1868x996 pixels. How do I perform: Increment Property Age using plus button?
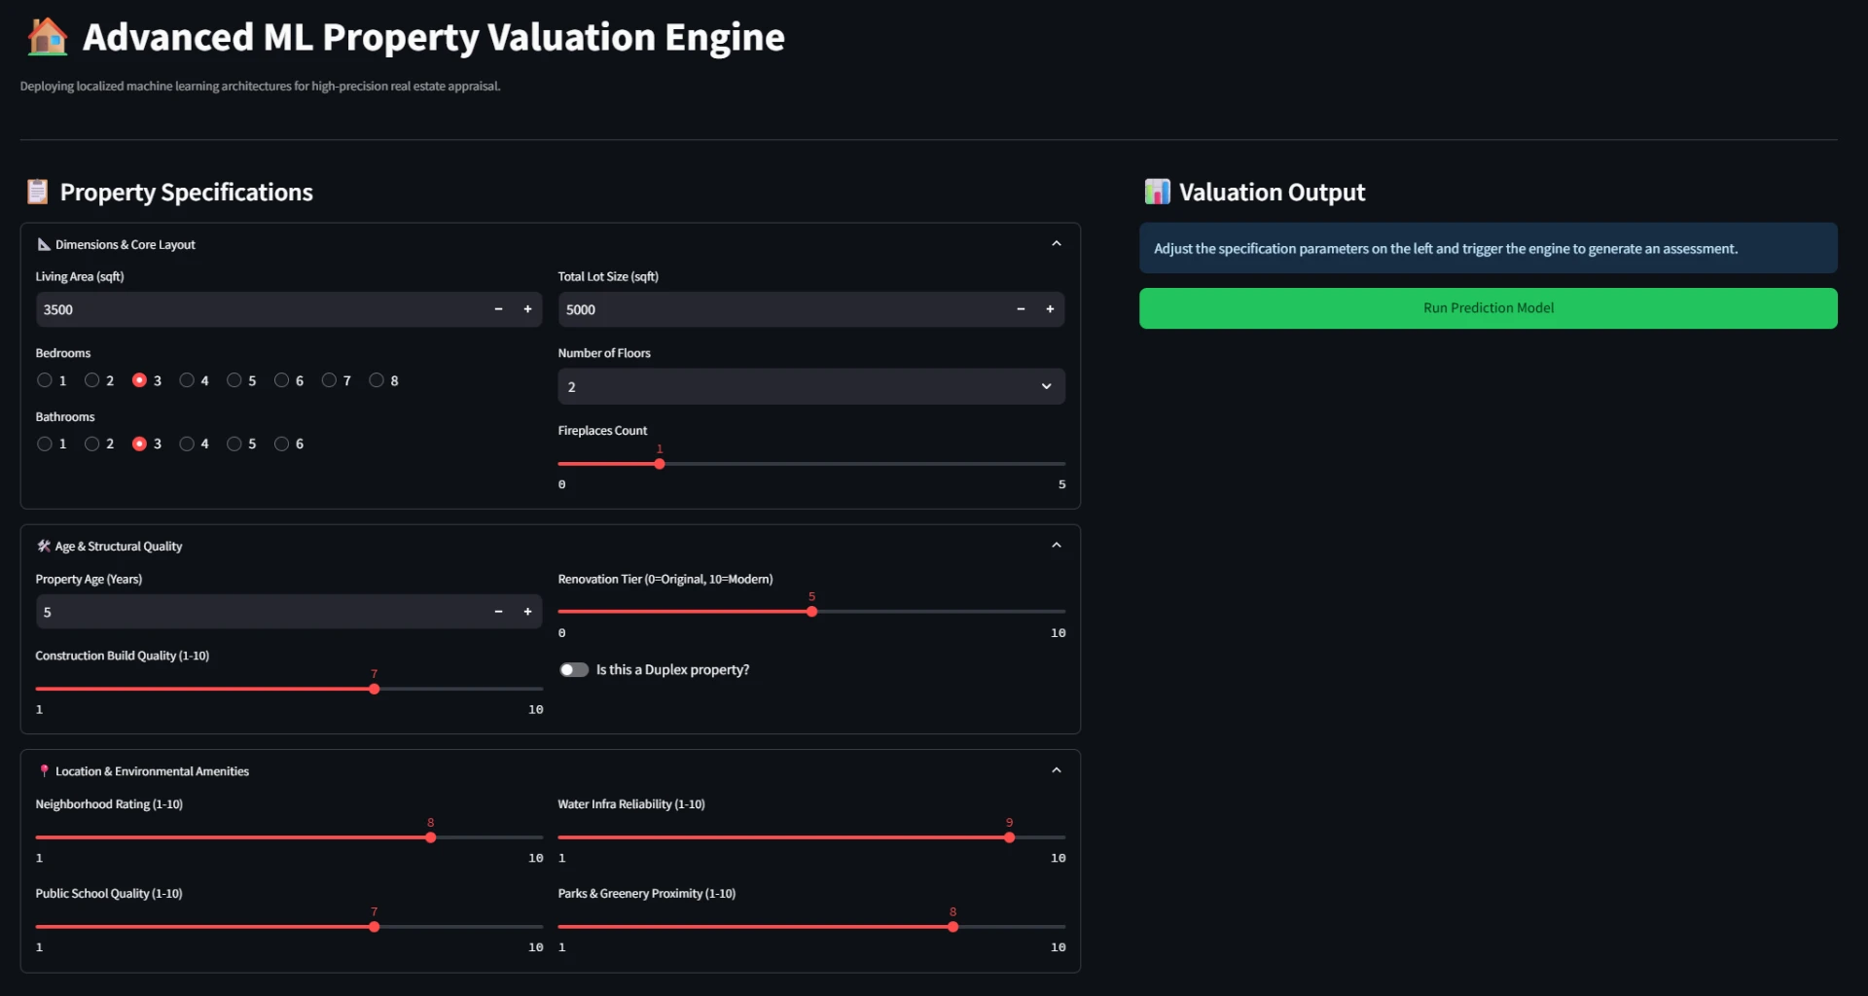[x=527, y=612]
